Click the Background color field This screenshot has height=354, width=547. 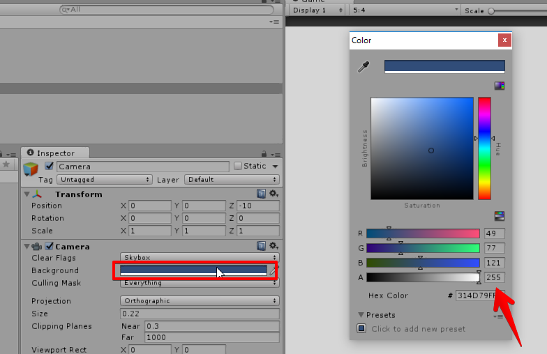tap(194, 270)
